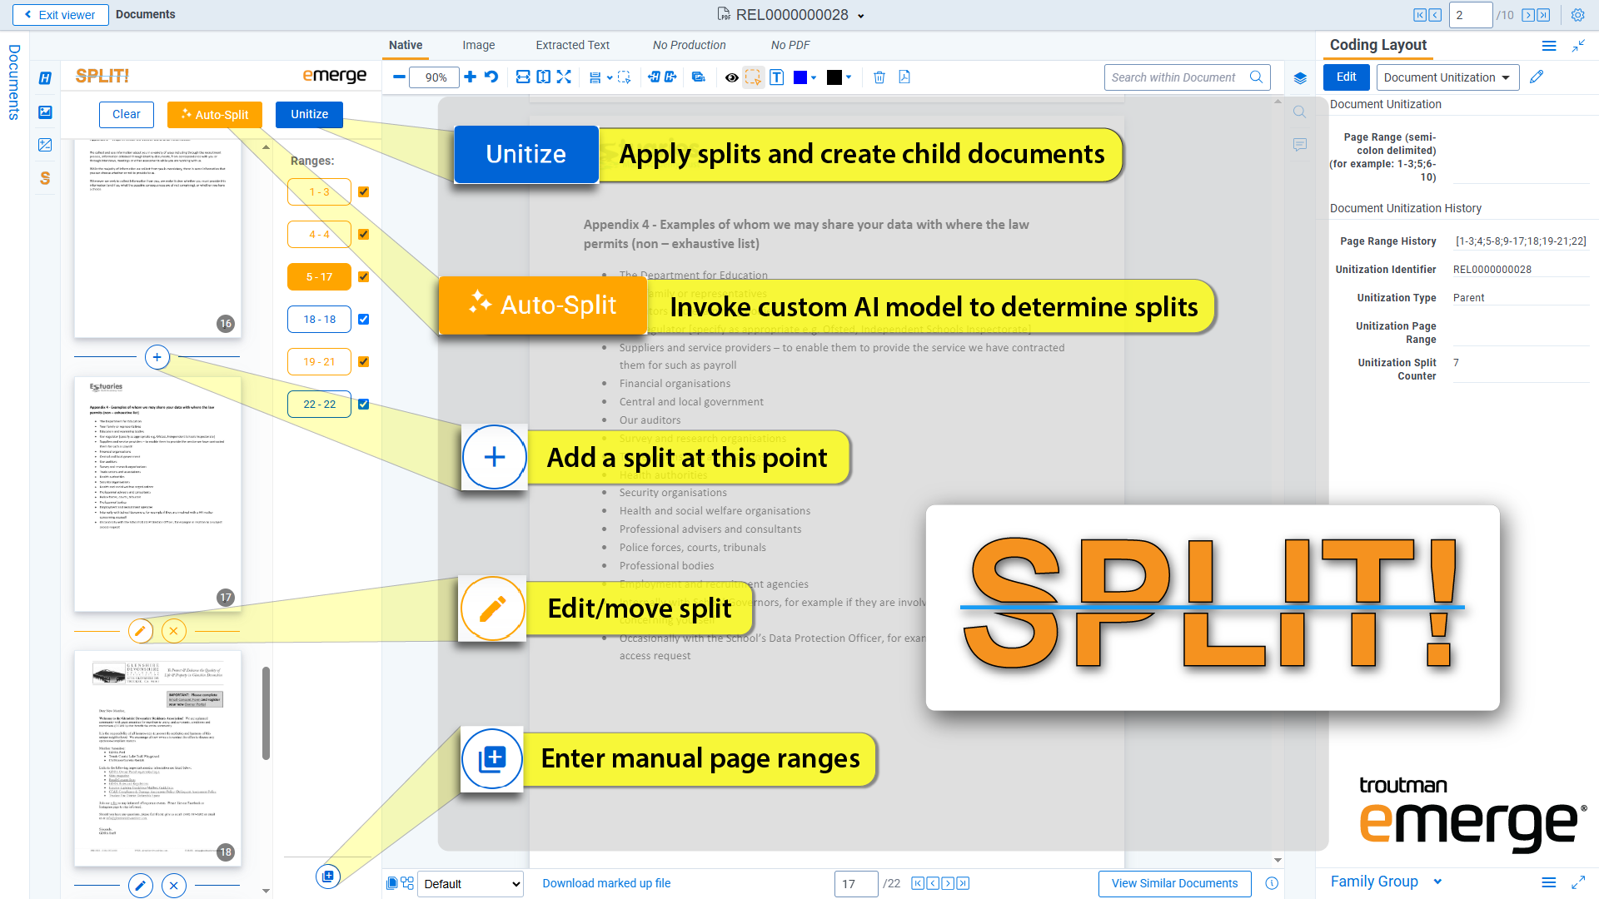Click the blue color swatch
The image size is (1599, 899).
[x=800, y=77]
